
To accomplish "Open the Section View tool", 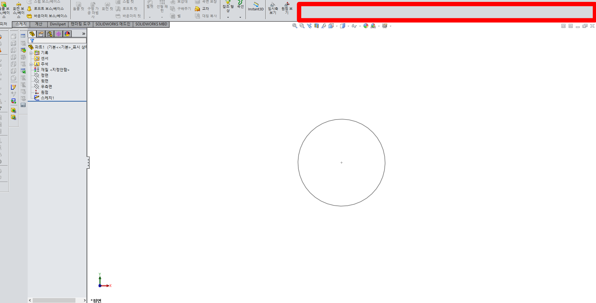I will coord(317,26).
